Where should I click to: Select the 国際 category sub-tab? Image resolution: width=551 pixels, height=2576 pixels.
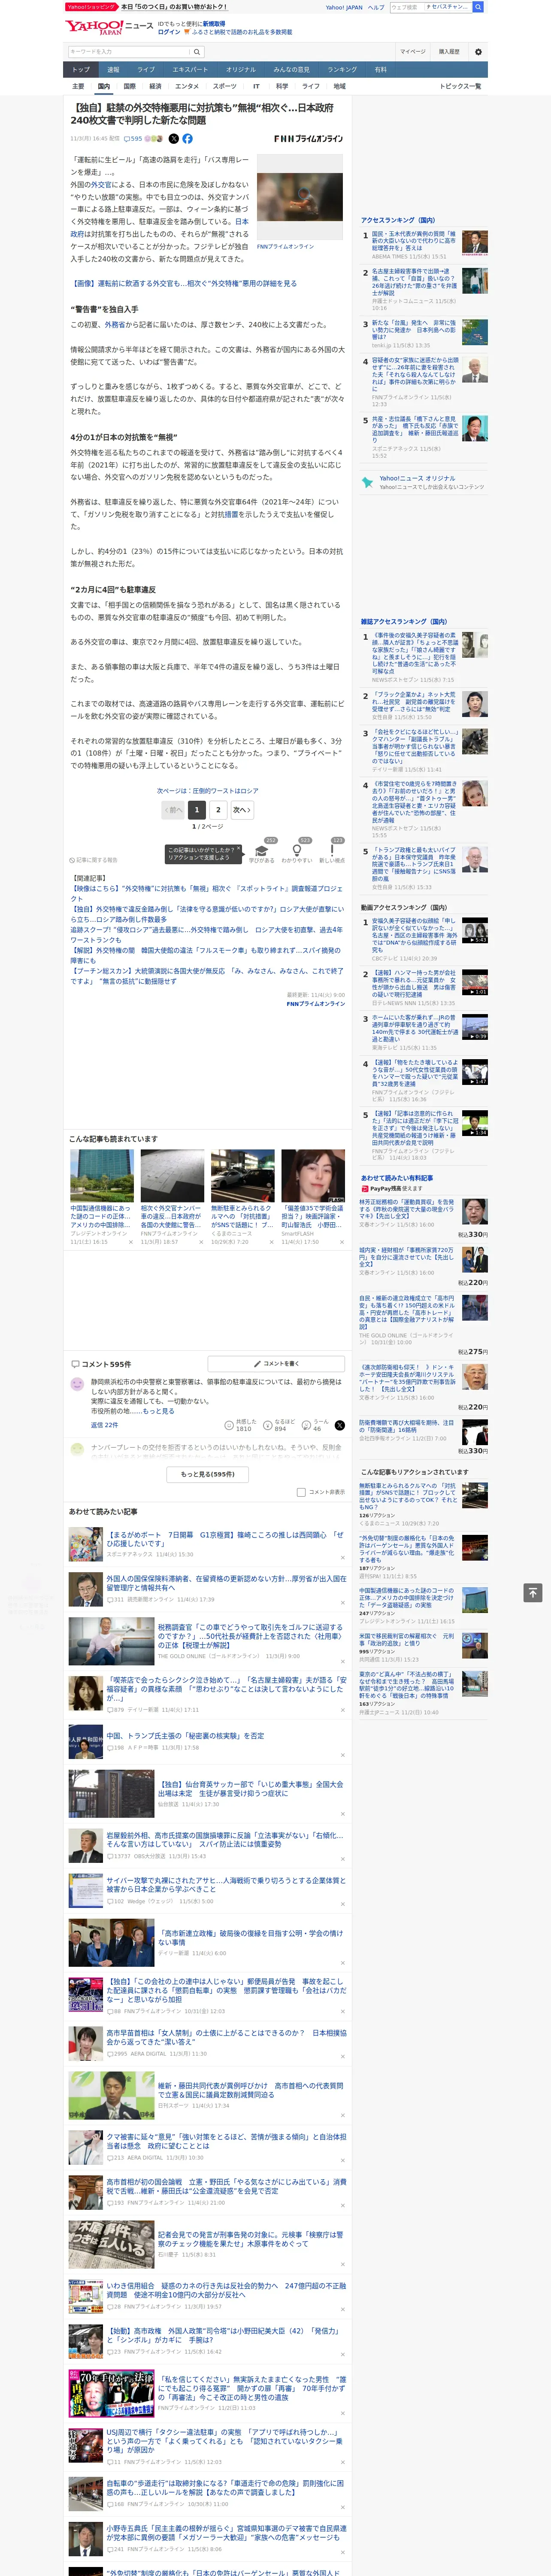click(129, 86)
